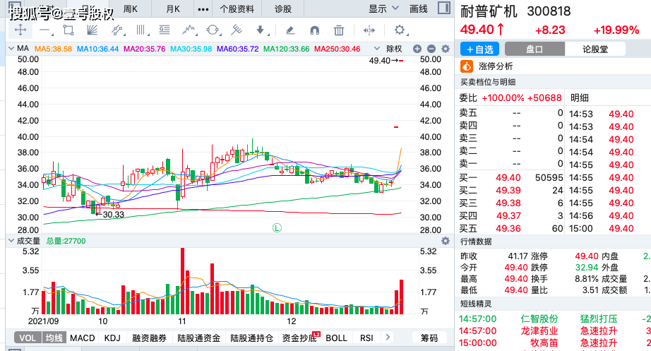This screenshot has width=651, height=351.
Task: Open the 个股资料 stock info tab
Action: pyautogui.click(x=237, y=8)
